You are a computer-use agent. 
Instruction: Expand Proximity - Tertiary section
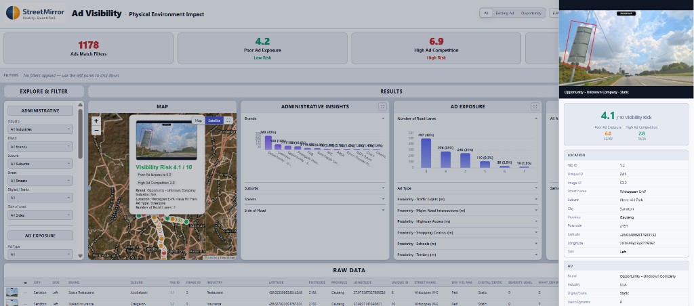coord(468,255)
